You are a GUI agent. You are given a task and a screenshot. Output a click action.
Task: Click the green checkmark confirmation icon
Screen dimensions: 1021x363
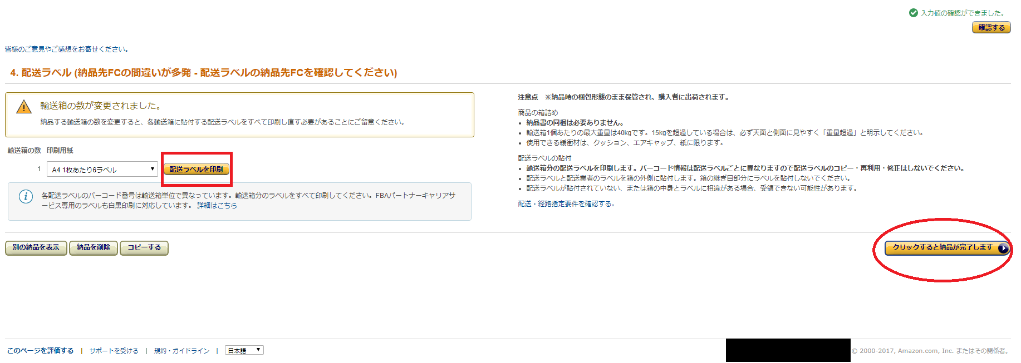click(913, 13)
